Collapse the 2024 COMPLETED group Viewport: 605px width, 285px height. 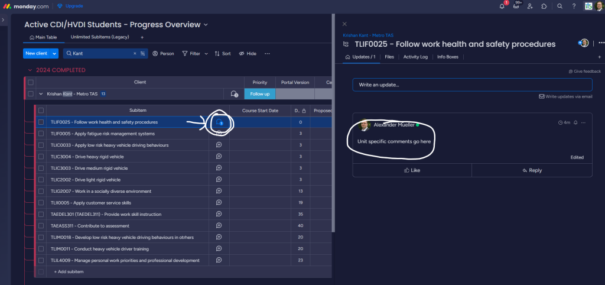coord(30,70)
